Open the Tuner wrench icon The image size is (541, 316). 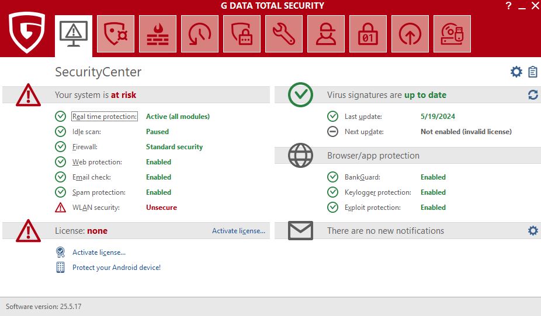tap(284, 34)
